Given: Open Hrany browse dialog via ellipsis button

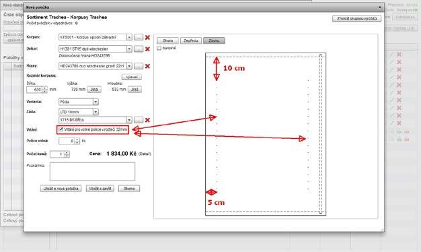Looking at the screenshot, I should coord(139,66).
